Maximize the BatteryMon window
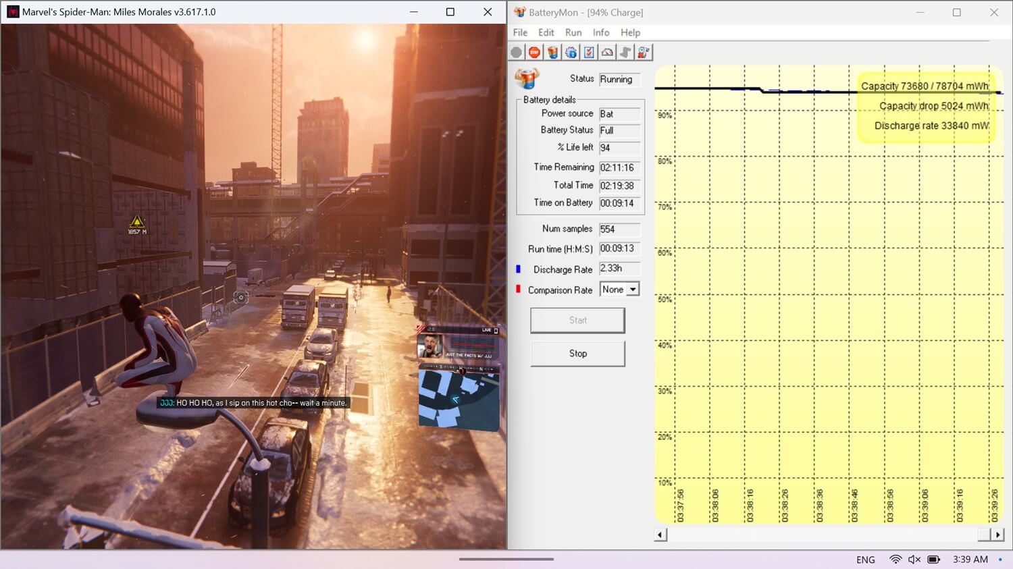Viewport: 1013px width, 569px height. pyautogui.click(x=956, y=12)
